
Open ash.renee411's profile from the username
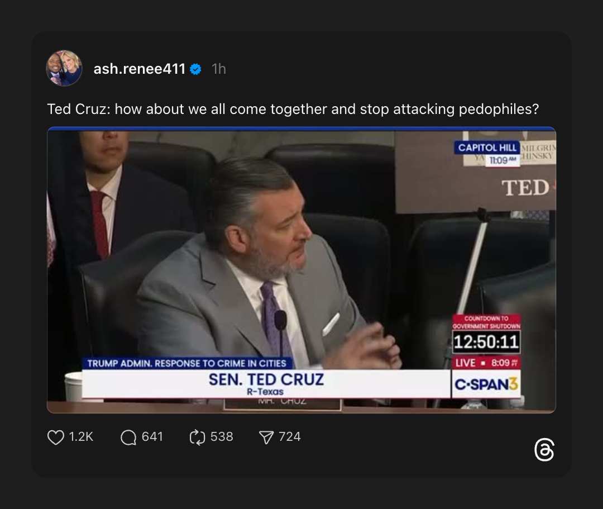tap(139, 69)
